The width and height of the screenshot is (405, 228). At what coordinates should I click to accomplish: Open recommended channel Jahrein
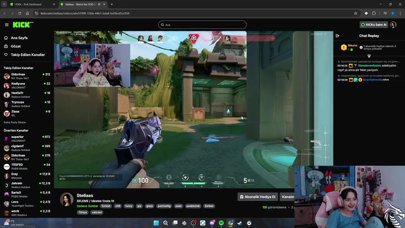[x=27, y=185]
